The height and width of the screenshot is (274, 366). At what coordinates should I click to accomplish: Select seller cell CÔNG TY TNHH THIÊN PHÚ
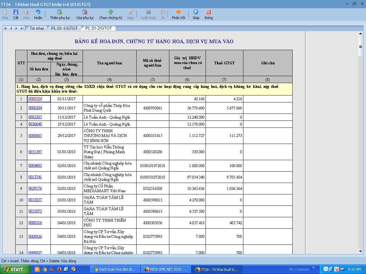pos(110,223)
